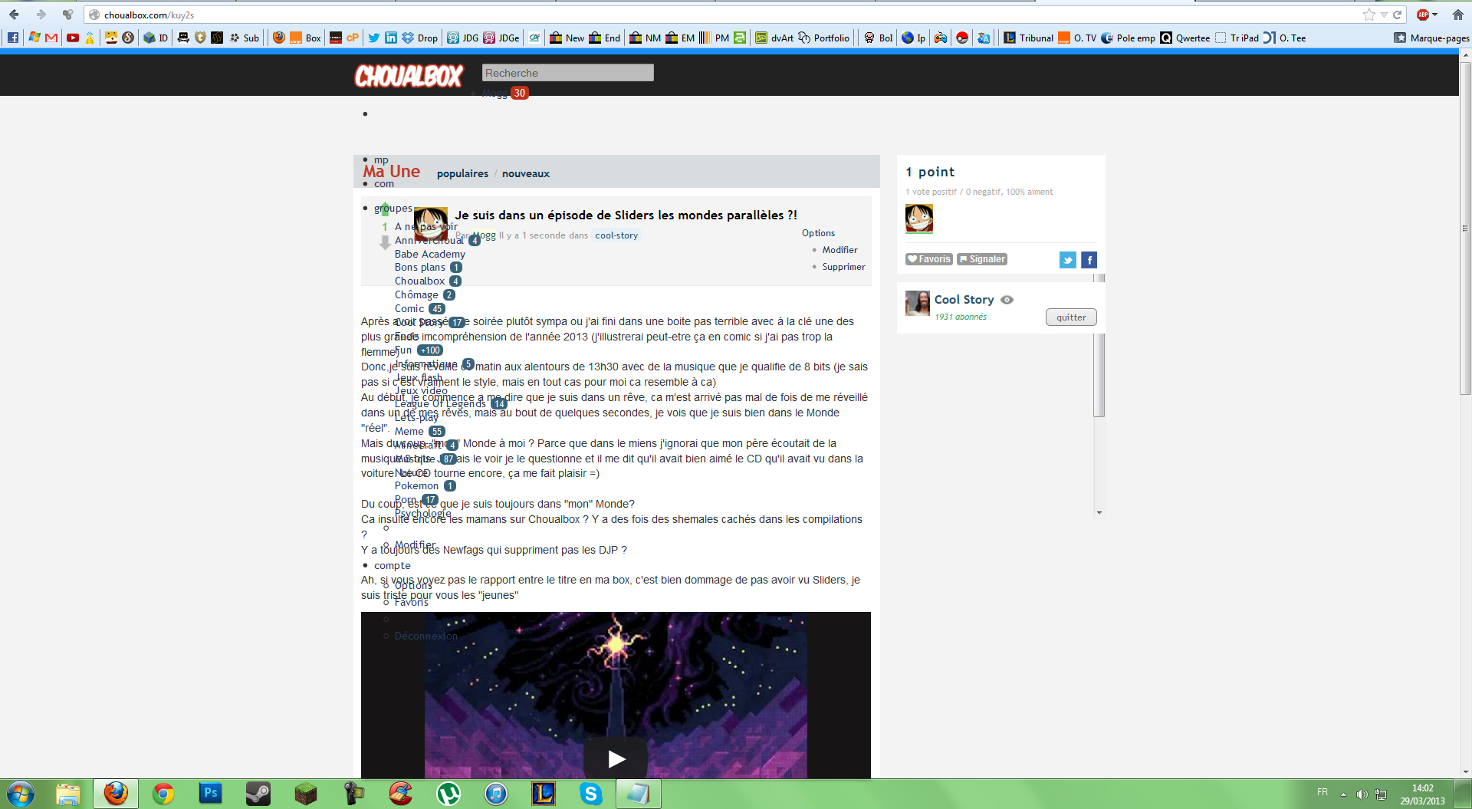1472x809 pixels.
Task: Open the Marque-pages bookmarks menu
Action: 1431,38
